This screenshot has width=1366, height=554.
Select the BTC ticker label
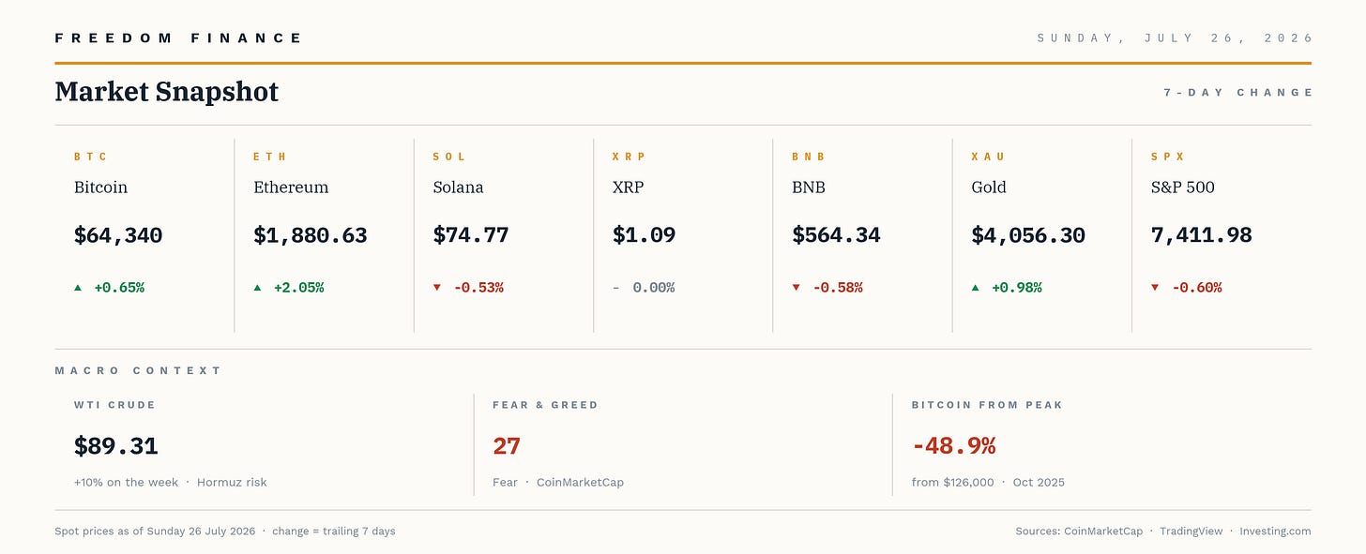coord(91,157)
